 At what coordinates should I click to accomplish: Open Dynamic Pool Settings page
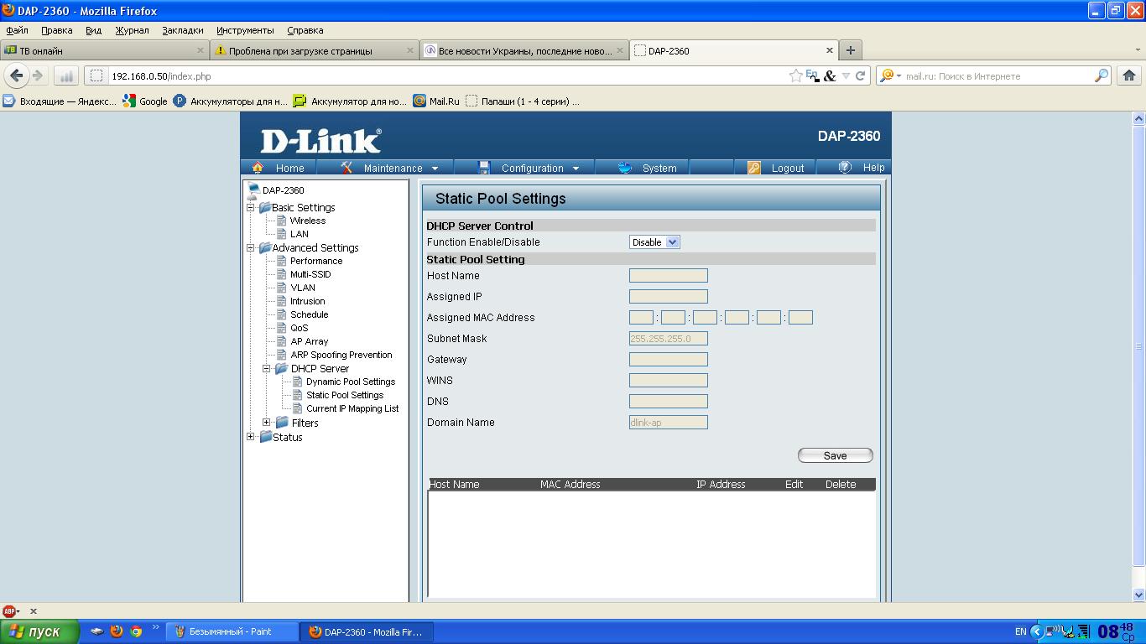point(351,382)
